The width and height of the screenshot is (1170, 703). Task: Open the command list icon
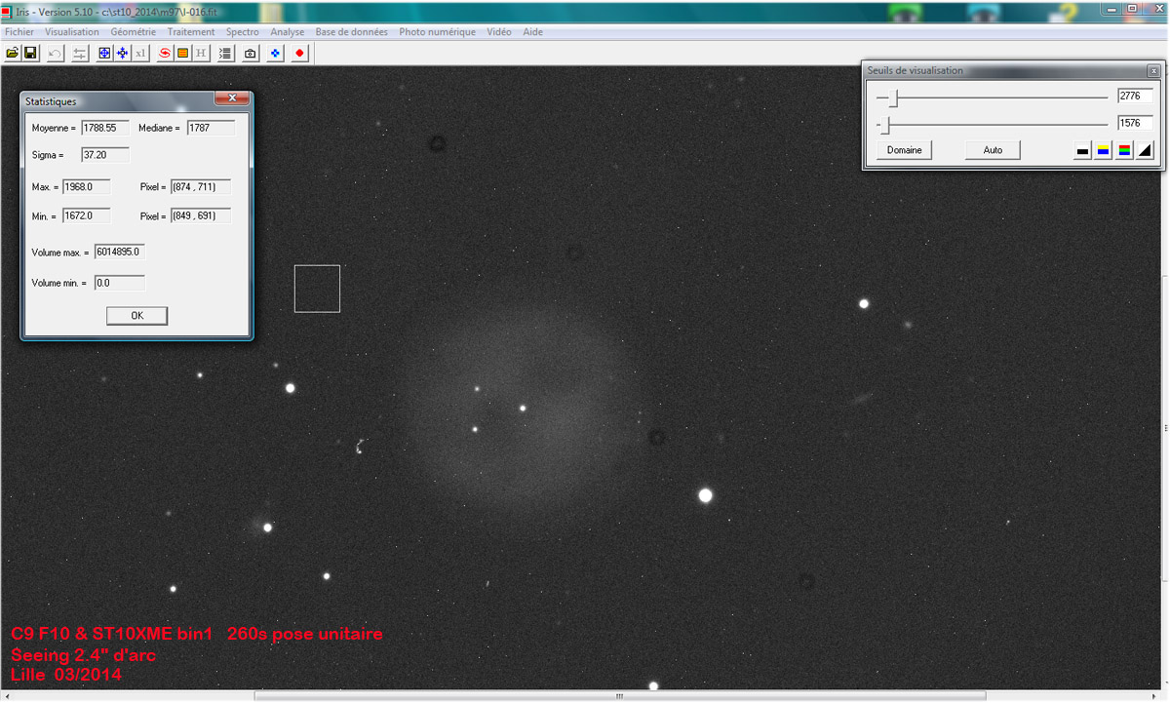(226, 53)
